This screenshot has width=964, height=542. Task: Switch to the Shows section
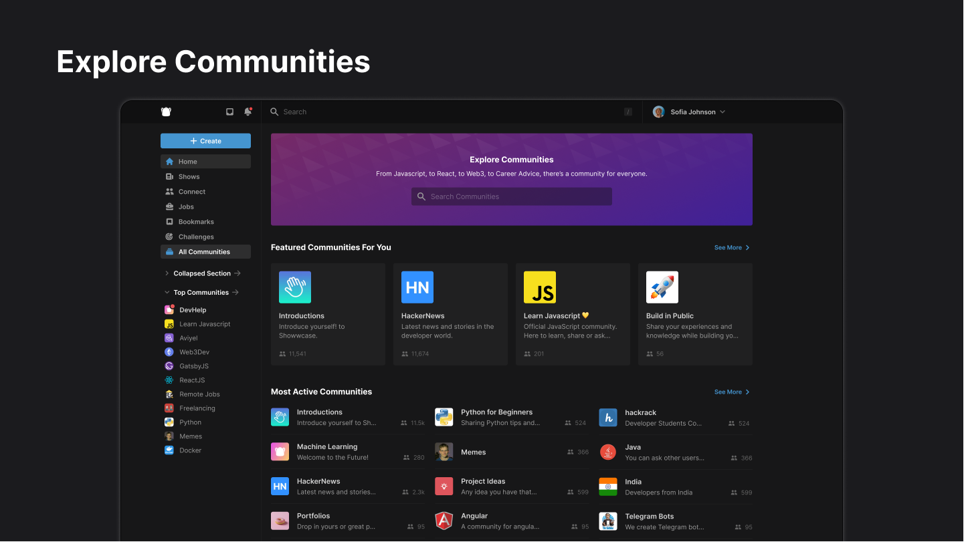click(189, 176)
